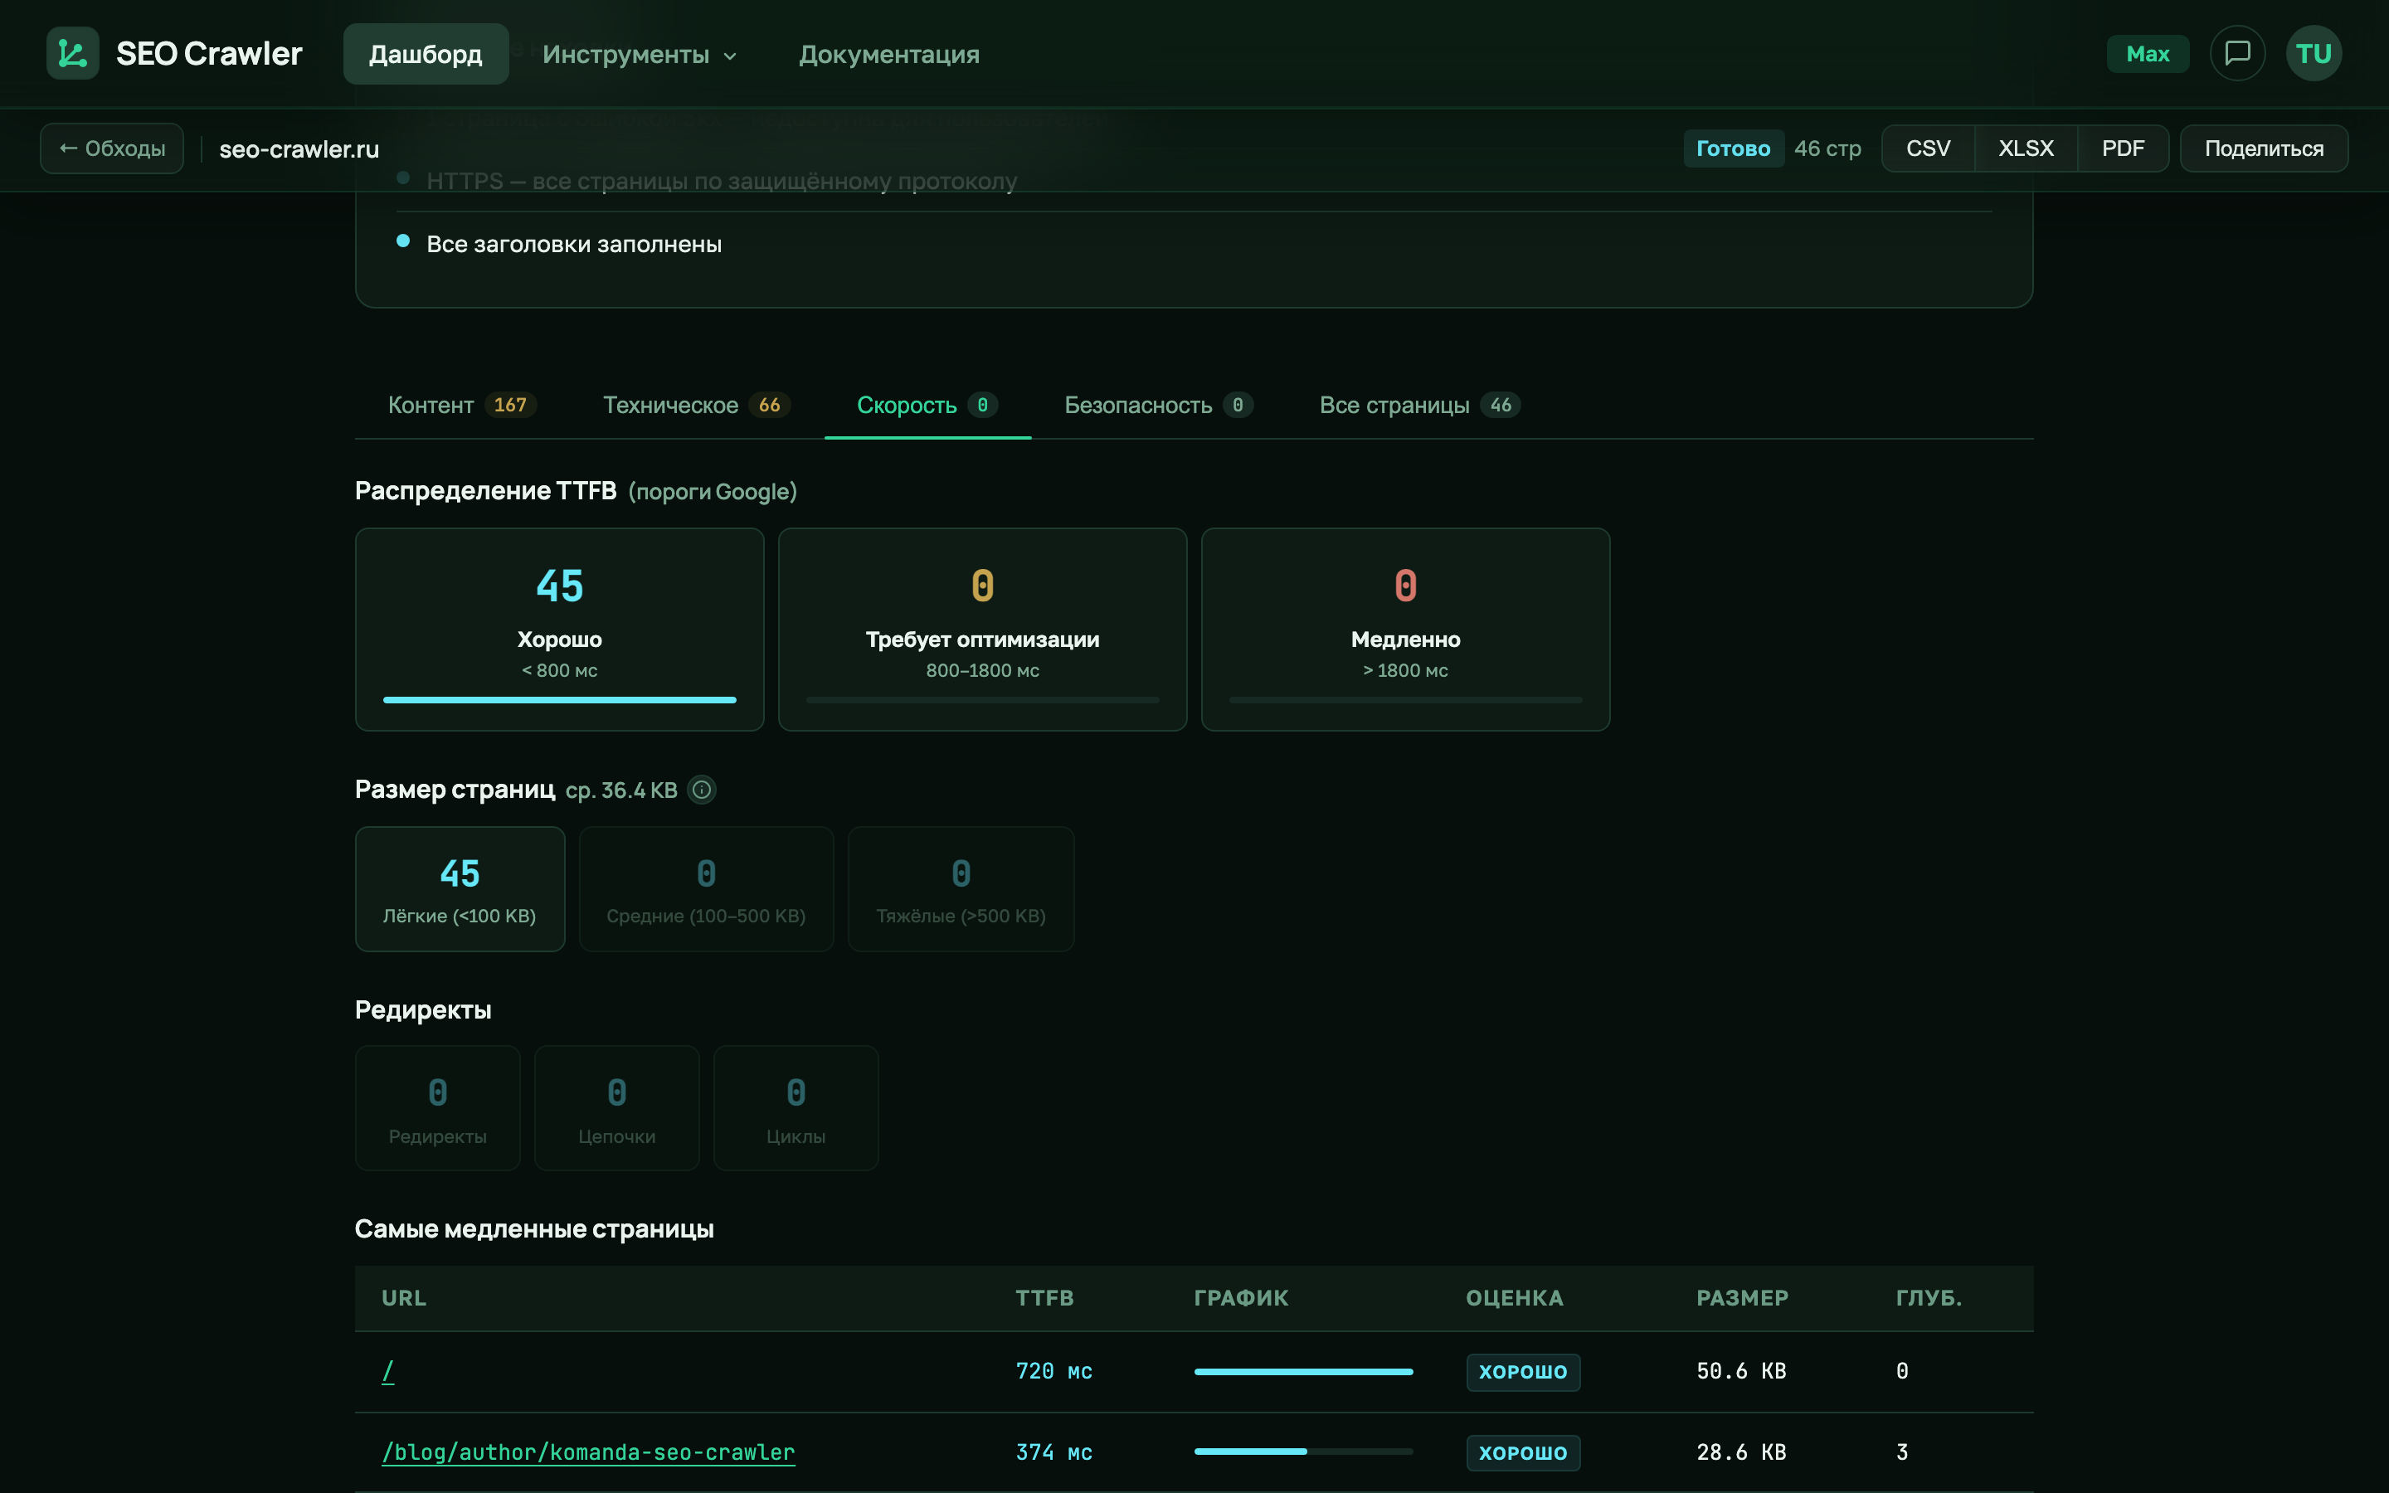Click the SEO Crawler logo icon

(72, 53)
